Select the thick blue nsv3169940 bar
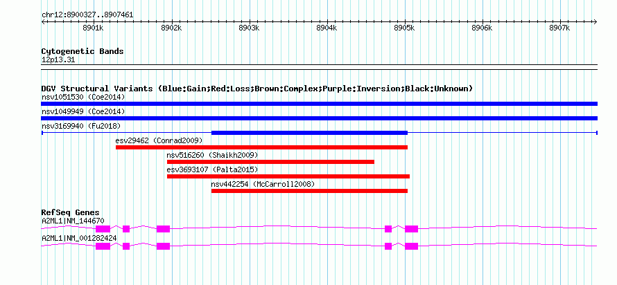This screenshot has height=285, width=617. [x=309, y=133]
